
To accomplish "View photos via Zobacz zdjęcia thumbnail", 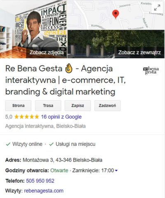I will click(33, 29).
